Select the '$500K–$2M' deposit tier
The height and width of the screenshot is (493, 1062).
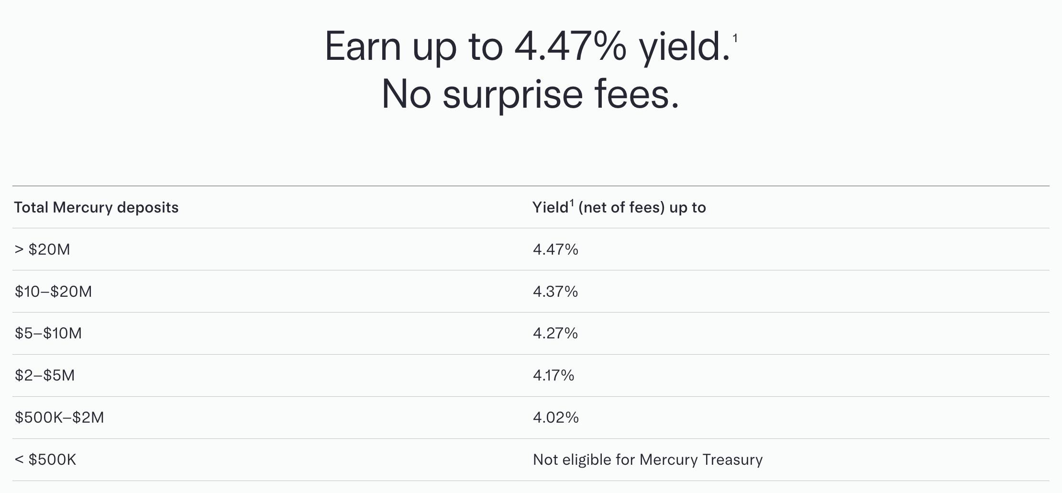pyautogui.click(x=59, y=417)
